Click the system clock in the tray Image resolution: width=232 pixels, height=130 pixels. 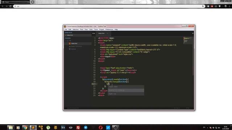225,127
